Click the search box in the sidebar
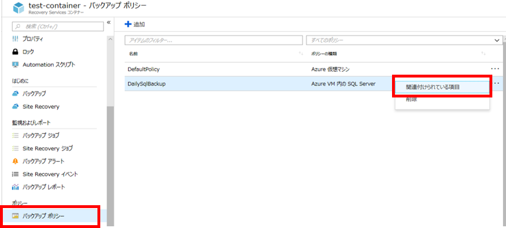Viewport: 506px width, 228px height. 58,26
